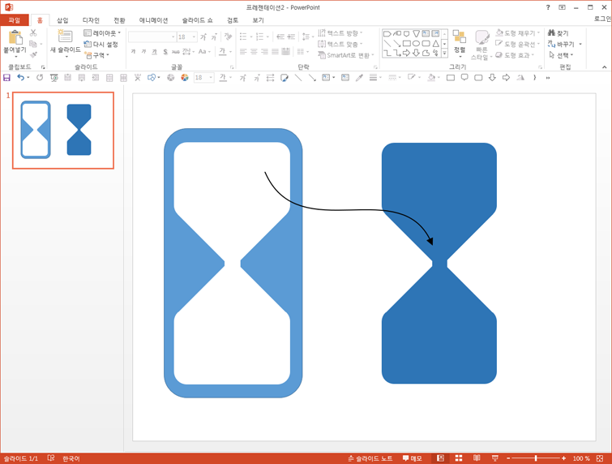
Task: Toggle Italic formatting in the font group
Action: [143, 52]
